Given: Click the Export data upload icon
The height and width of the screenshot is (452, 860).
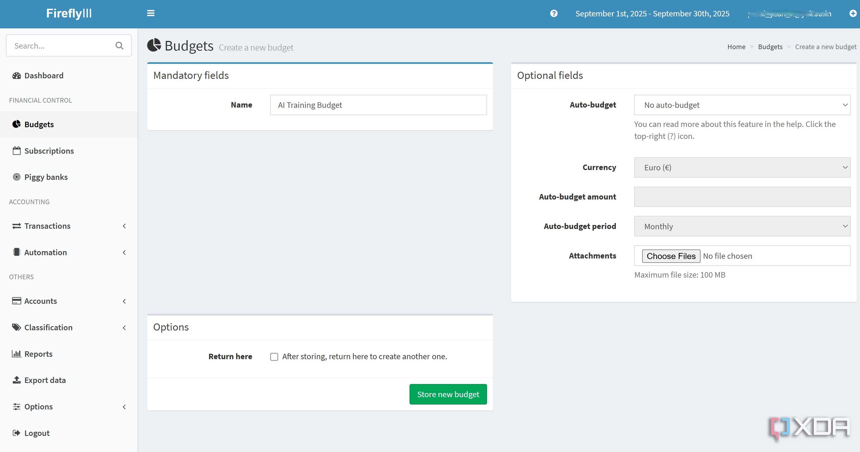Looking at the screenshot, I should [x=16, y=380].
